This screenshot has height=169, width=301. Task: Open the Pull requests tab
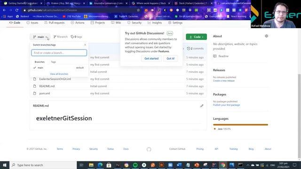(55, 23)
